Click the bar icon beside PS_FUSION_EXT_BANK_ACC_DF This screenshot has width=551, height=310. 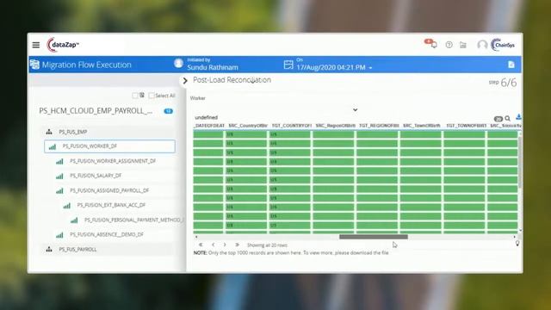67,206
